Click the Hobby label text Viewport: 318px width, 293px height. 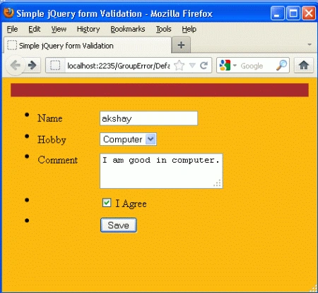click(x=52, y=139)
